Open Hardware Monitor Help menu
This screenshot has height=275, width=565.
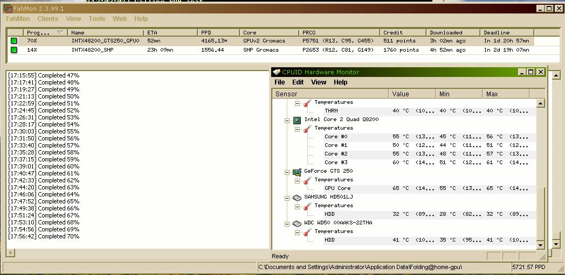tap(341, 82)
